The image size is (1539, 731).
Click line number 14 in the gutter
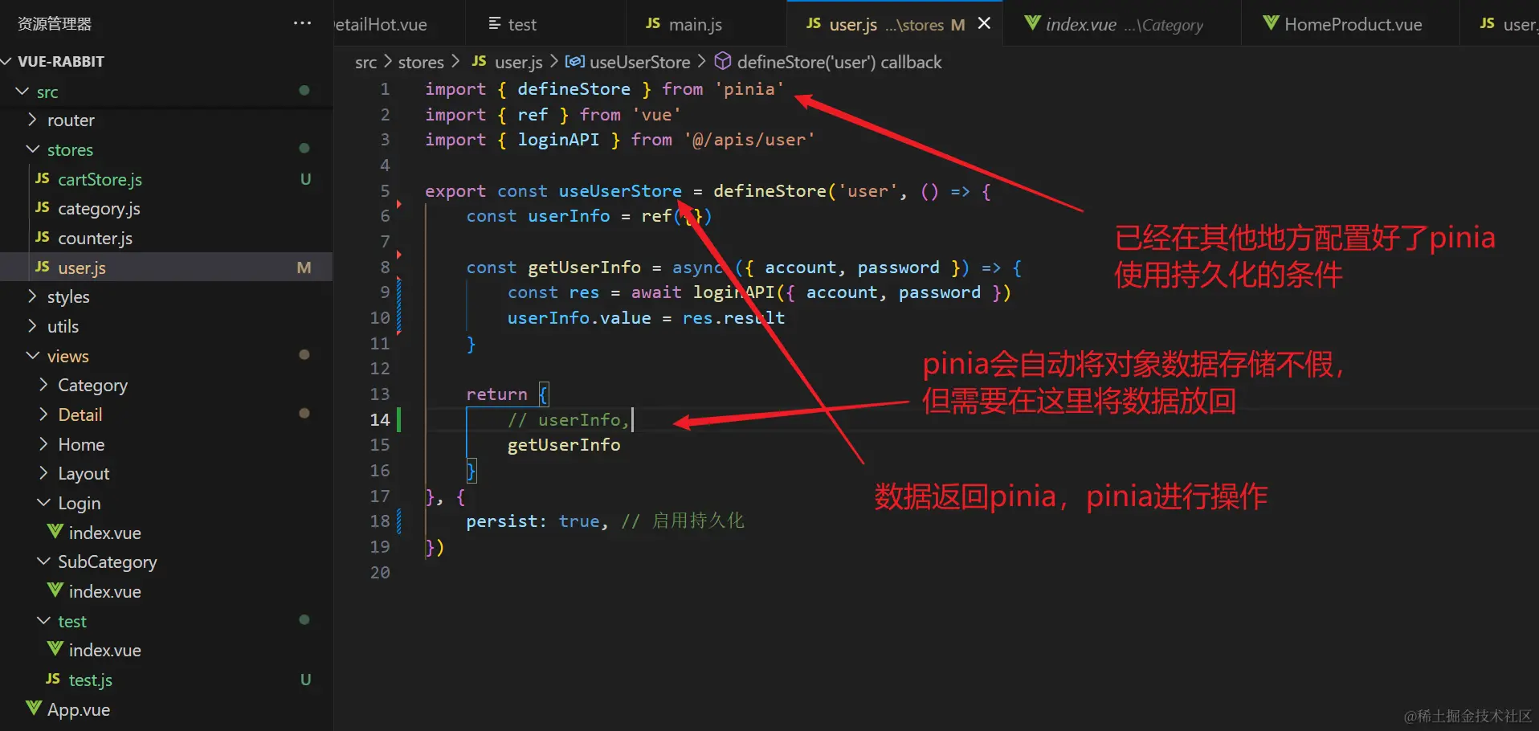379,419
